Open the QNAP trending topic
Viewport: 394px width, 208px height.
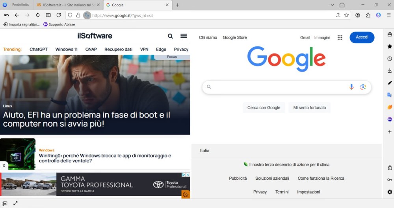point(91,49)
